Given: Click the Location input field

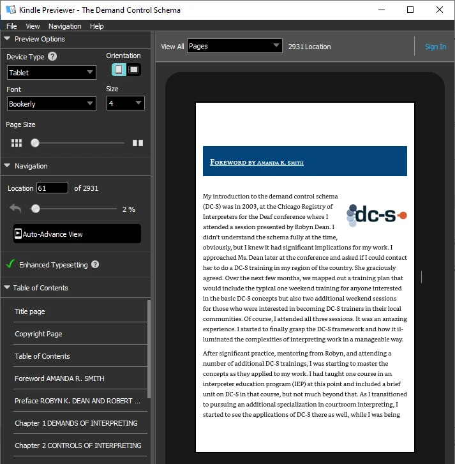Looking at the screenshot, I should click(52, 188).
